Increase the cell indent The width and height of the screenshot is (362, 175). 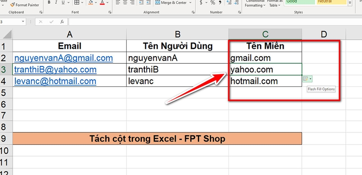click(149, 3)
